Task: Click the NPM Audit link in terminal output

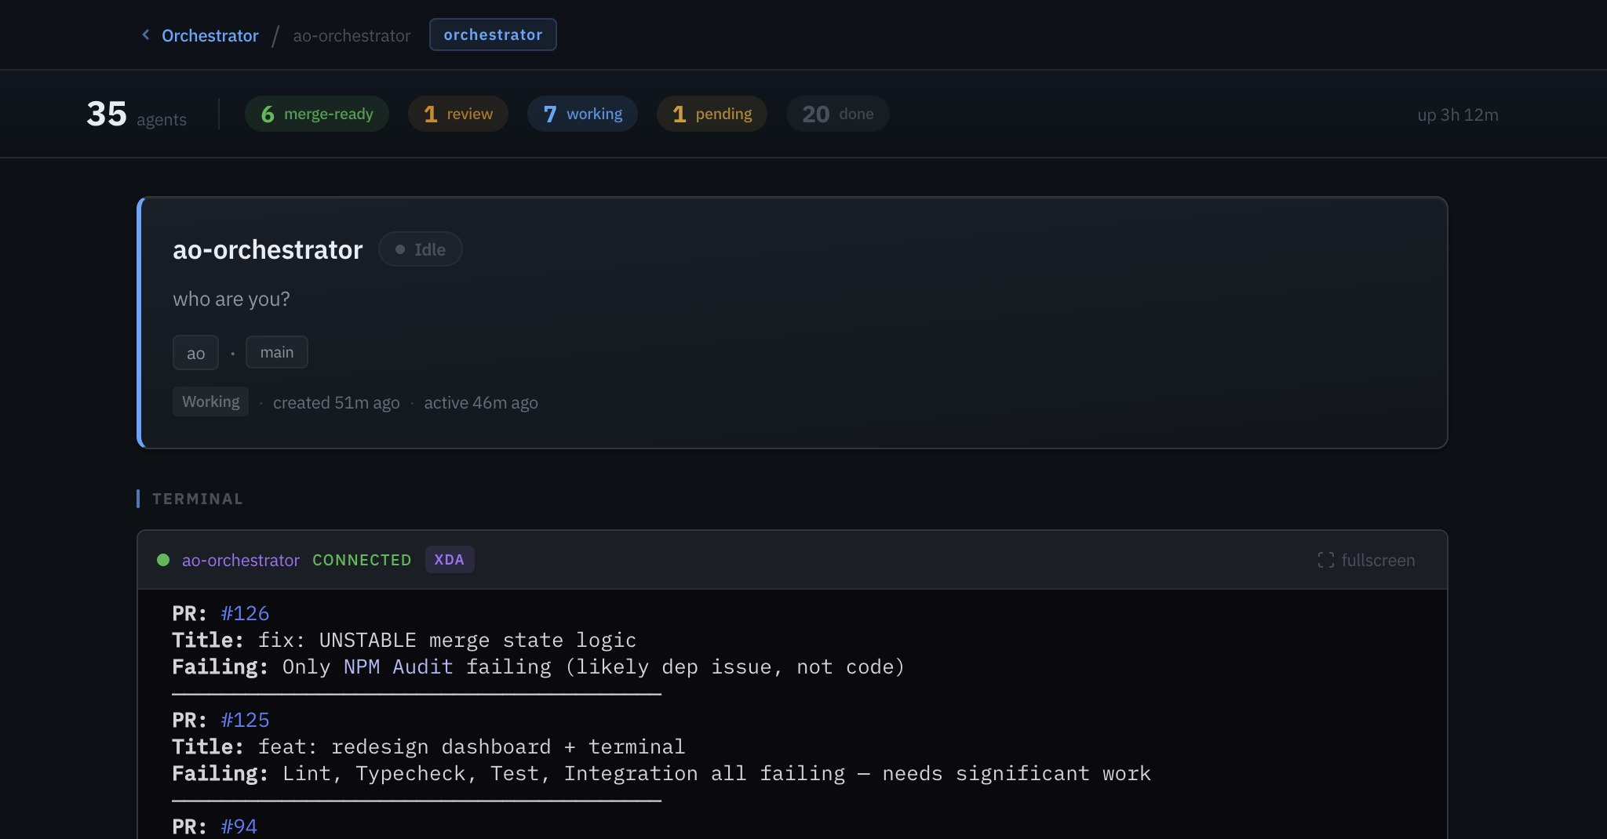Action: 397,666
